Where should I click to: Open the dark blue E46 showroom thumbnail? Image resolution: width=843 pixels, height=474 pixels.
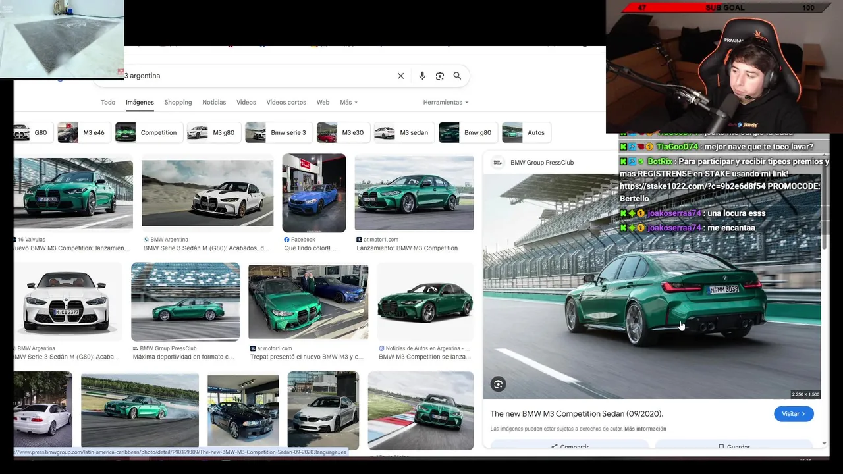(x=243, y=410)
